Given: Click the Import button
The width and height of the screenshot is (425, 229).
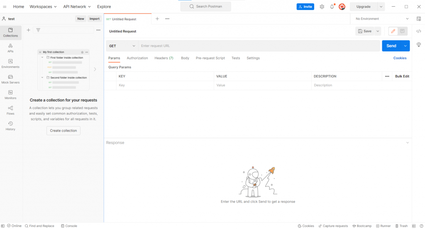Looking at the screenshot, I should (94, 19).
